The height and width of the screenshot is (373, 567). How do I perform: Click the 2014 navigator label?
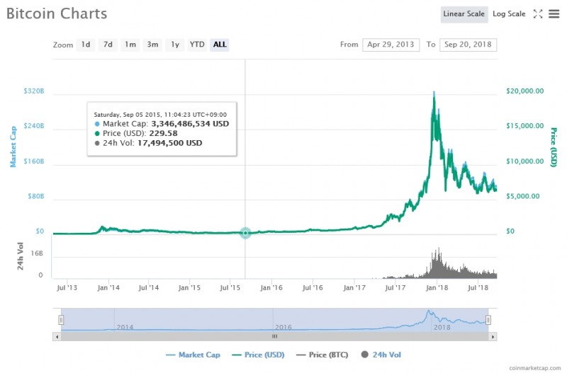pos(125,327)
